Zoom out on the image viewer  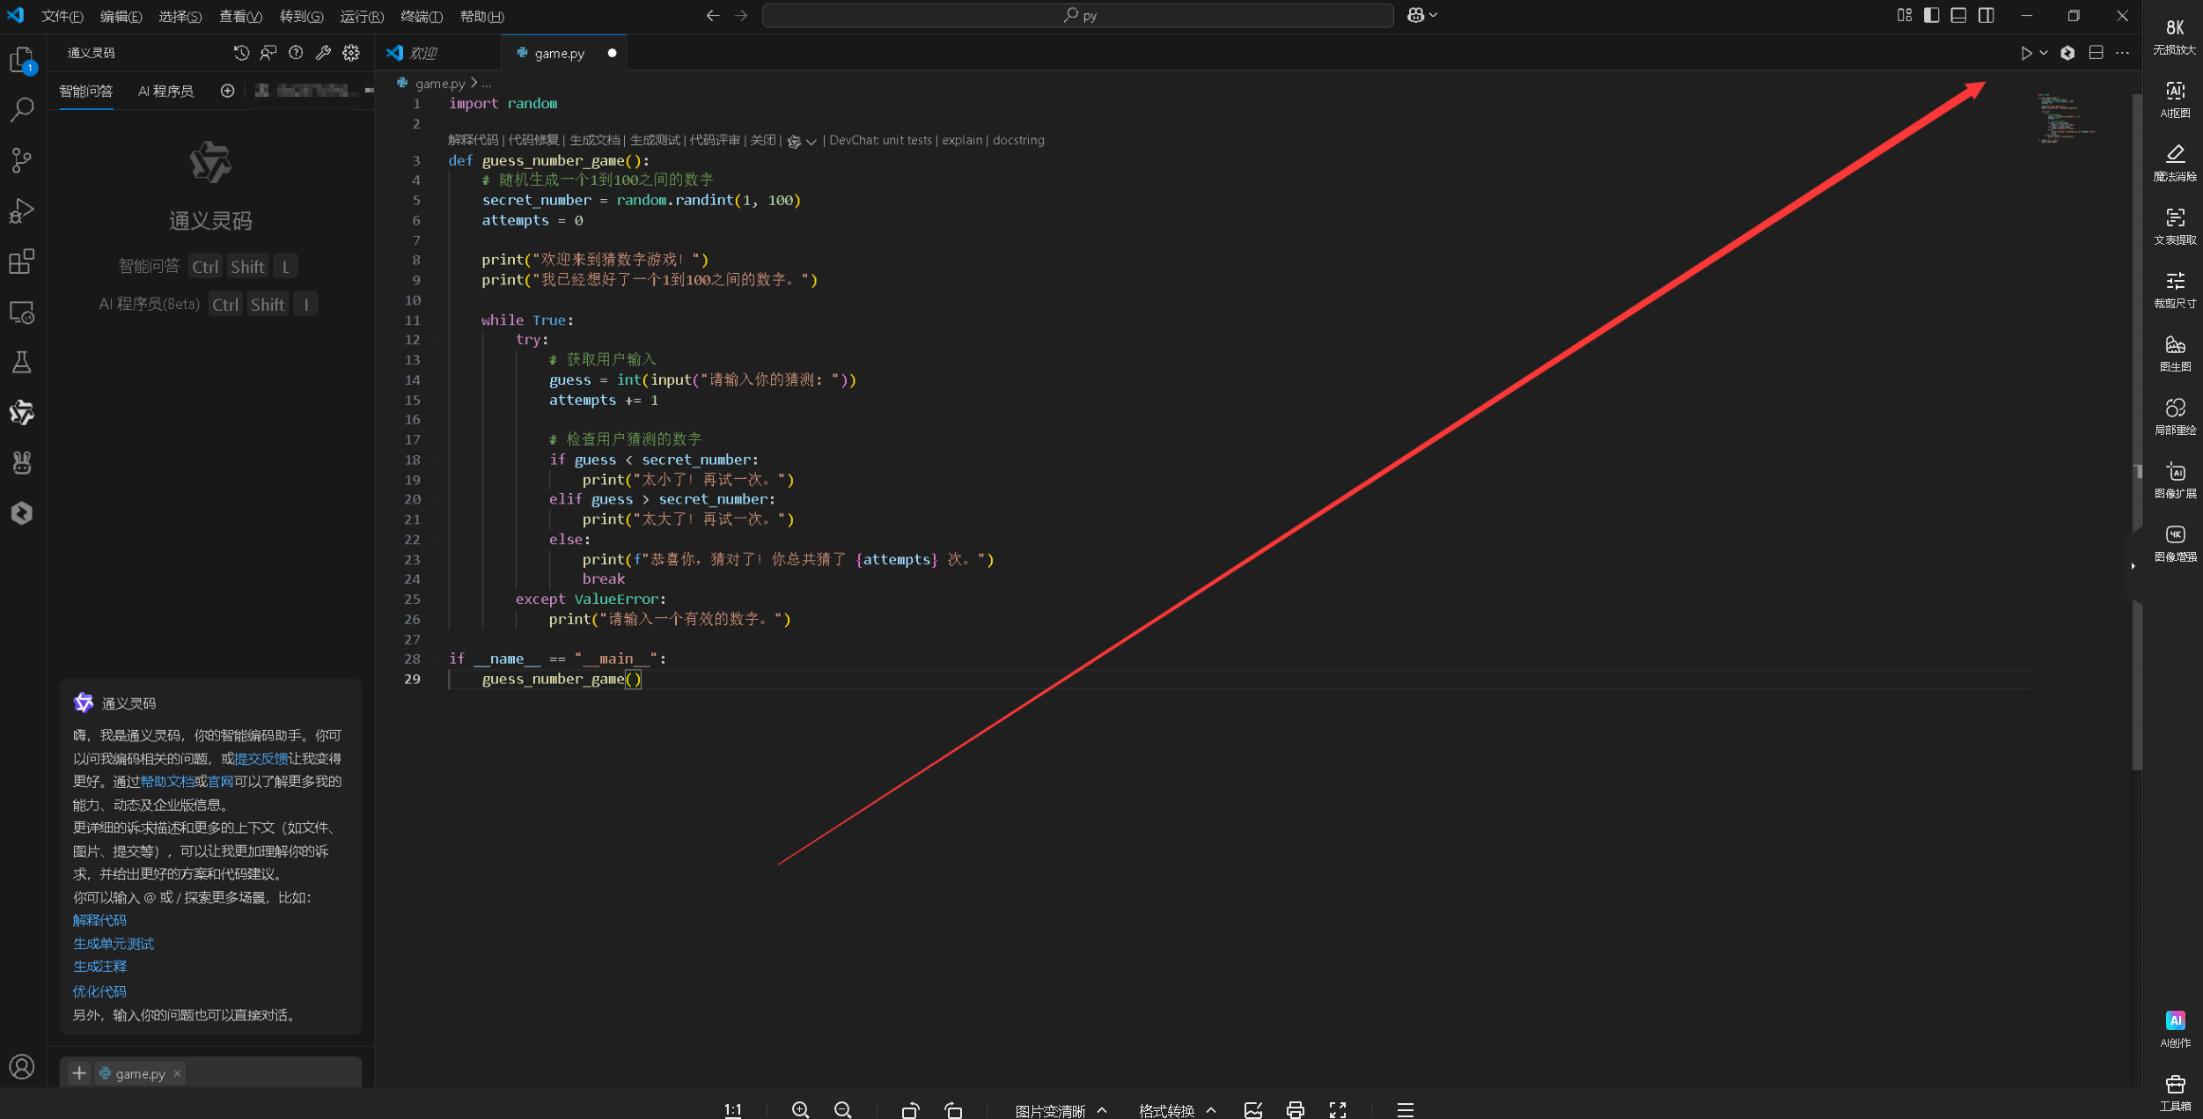click(842, 1109)
